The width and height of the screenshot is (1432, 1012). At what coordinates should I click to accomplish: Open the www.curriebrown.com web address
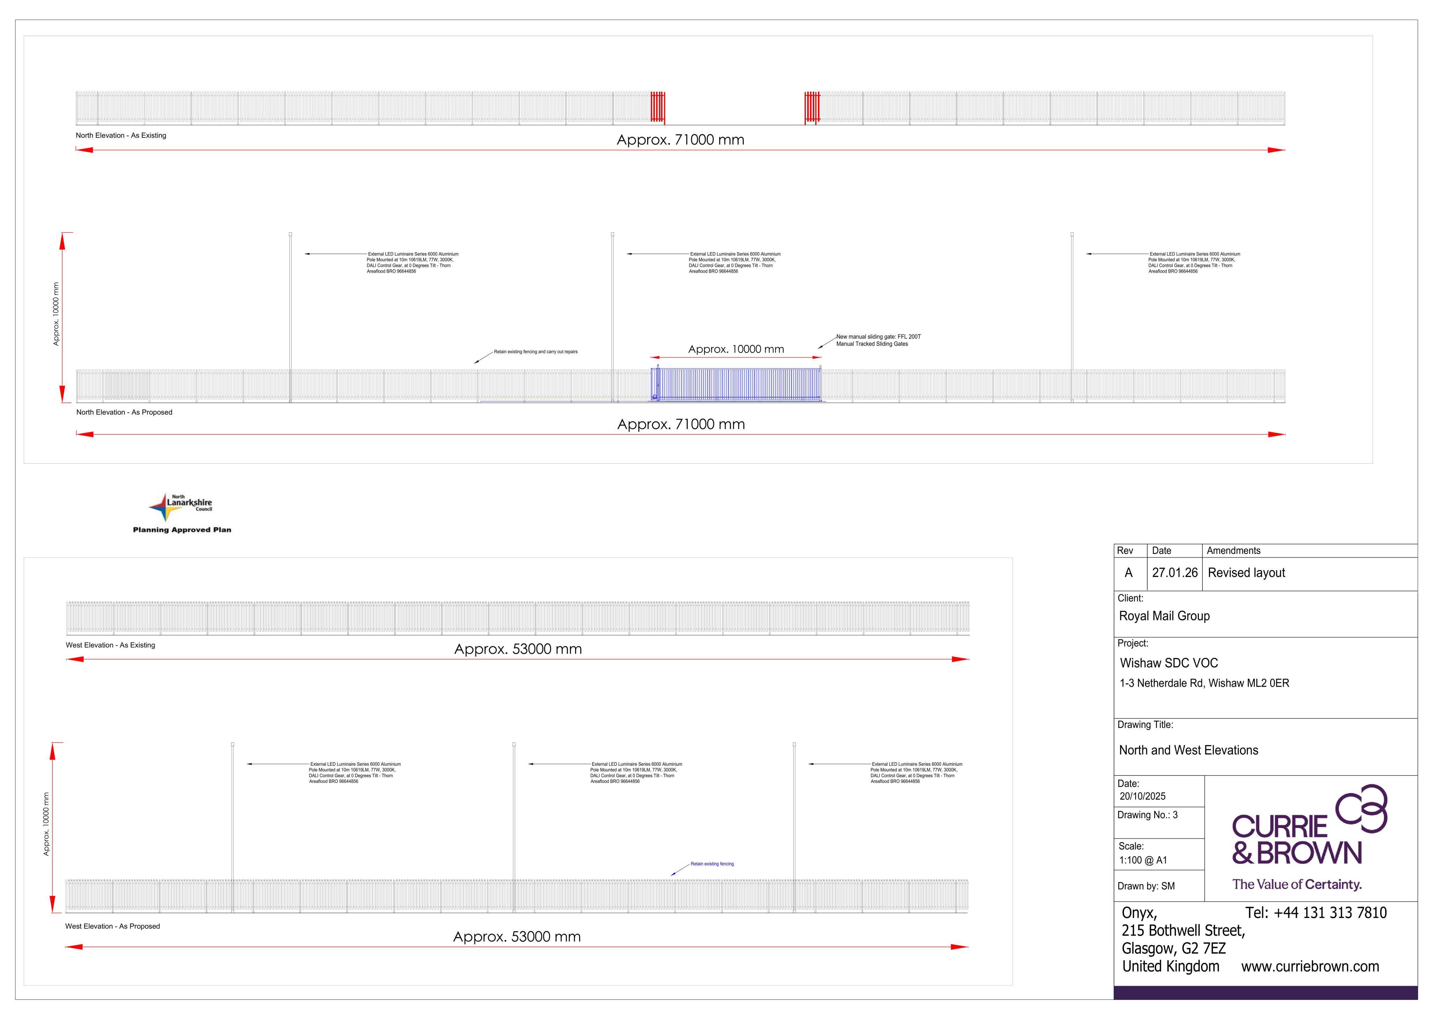pos(1310,967)
